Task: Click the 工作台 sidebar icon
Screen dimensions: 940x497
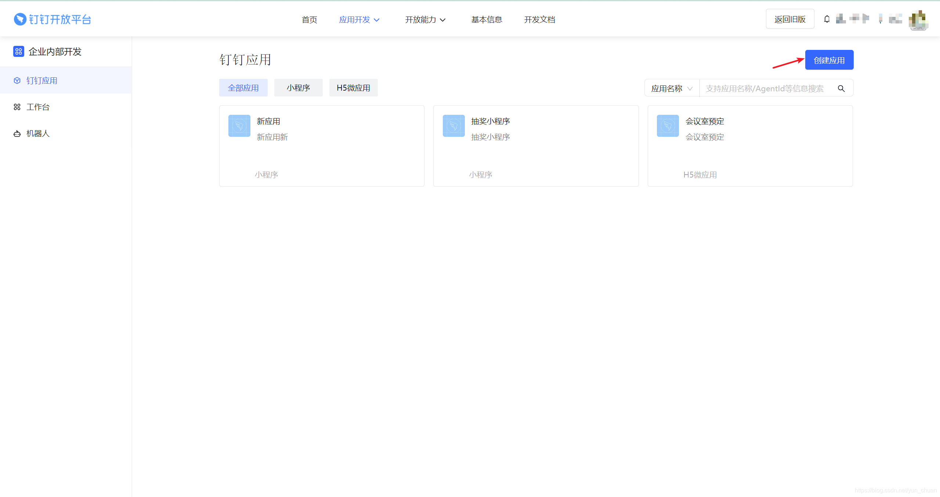Action: click(17, 107)
